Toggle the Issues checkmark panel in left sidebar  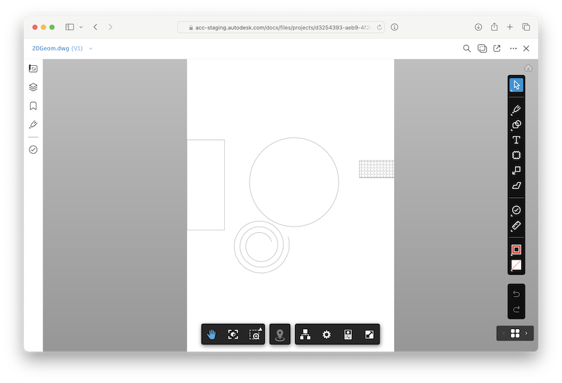pyautogui.click(x=33, y=149)
